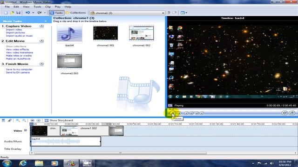Open Windows Explorer from the taskbar
Image resolution: width=298 pixels, height=167 pixels.
tap(39, 163)
